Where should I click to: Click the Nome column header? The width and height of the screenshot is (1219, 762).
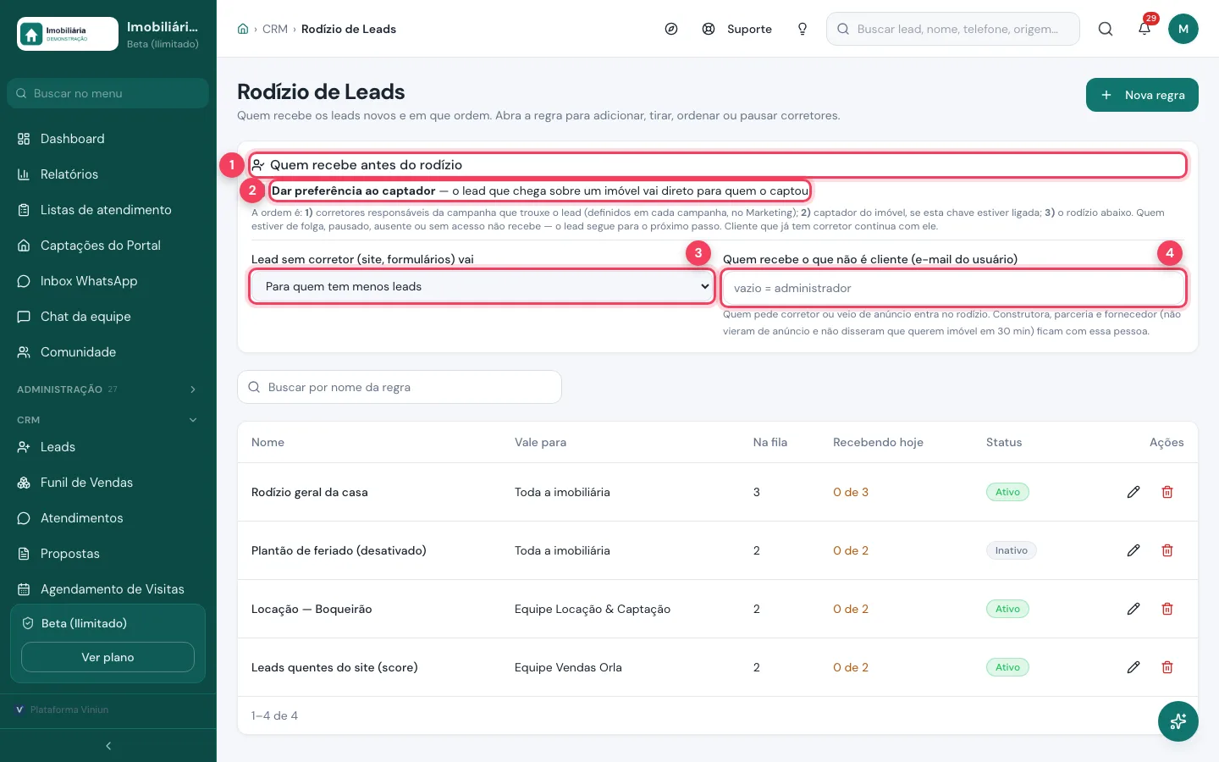pyautogui.click(x=268, y=442)
